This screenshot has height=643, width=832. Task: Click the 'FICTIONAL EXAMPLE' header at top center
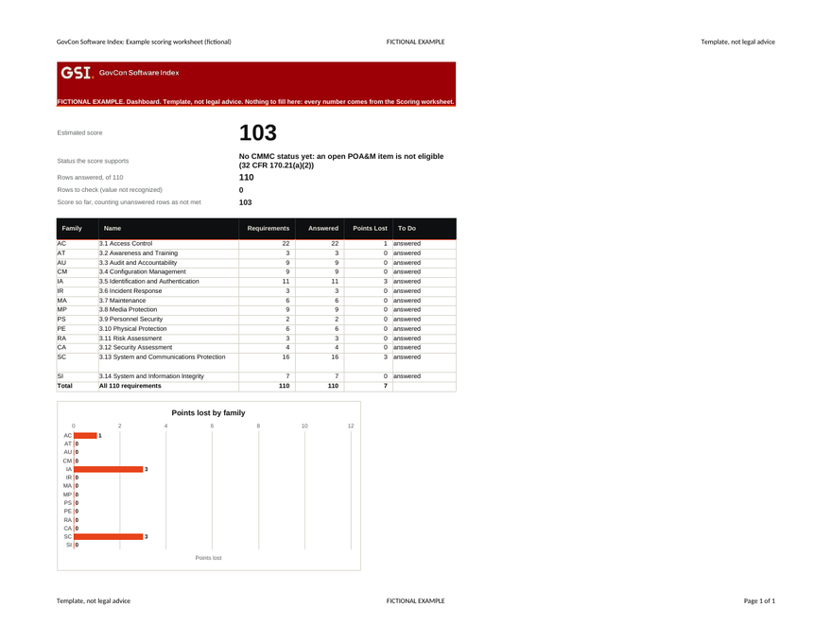tap(415, 42)
